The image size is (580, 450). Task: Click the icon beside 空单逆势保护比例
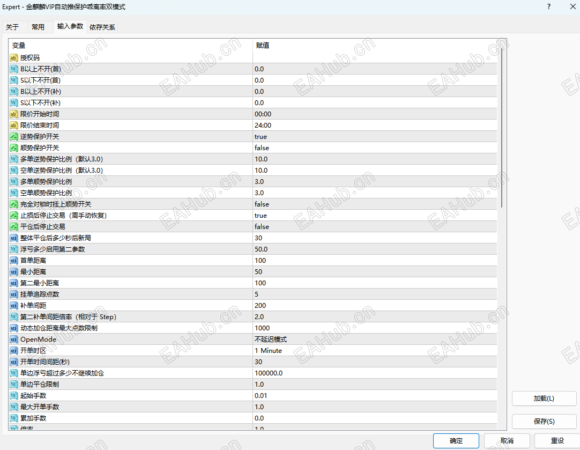pos(14,170)
